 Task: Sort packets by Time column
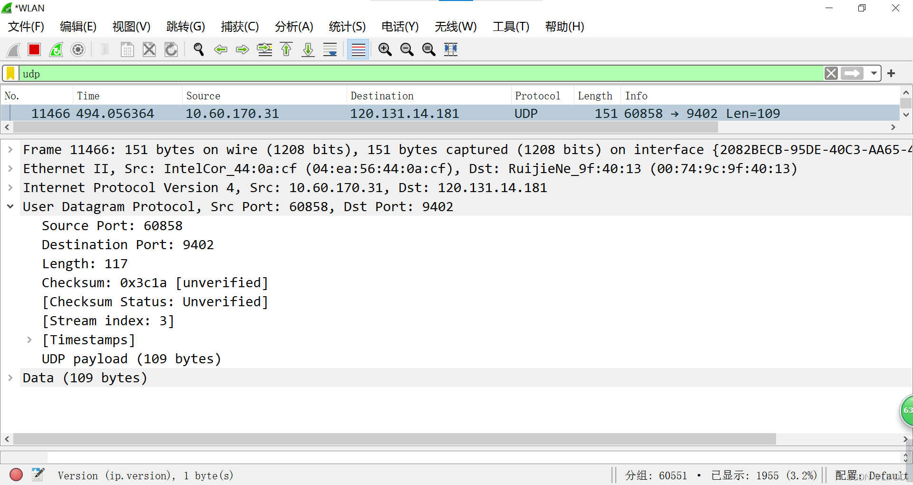point(127,96)
